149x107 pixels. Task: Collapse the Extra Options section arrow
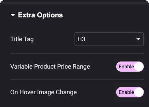pyautogui.click(x=13, y=15)
